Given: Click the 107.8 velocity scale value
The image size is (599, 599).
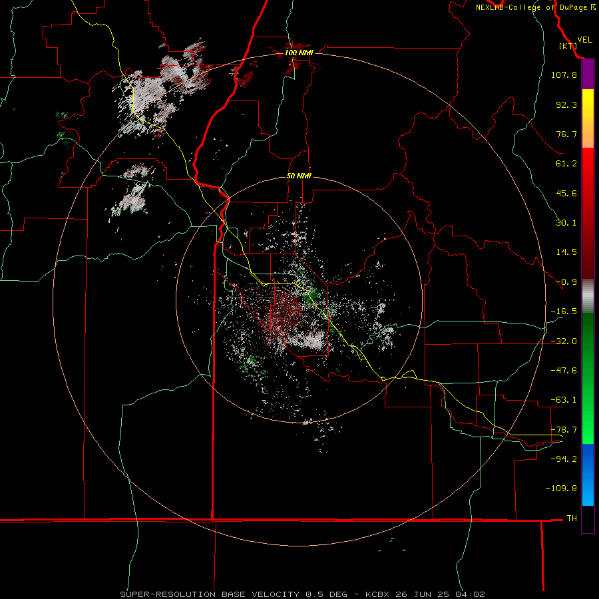Looking at the screenshot, I should click(564, 75).
